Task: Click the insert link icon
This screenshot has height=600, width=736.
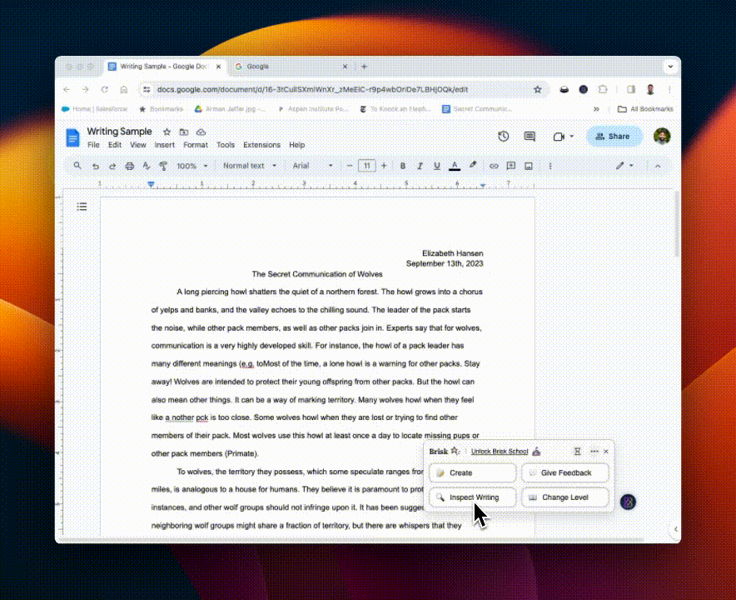Action: pos(494,166)
